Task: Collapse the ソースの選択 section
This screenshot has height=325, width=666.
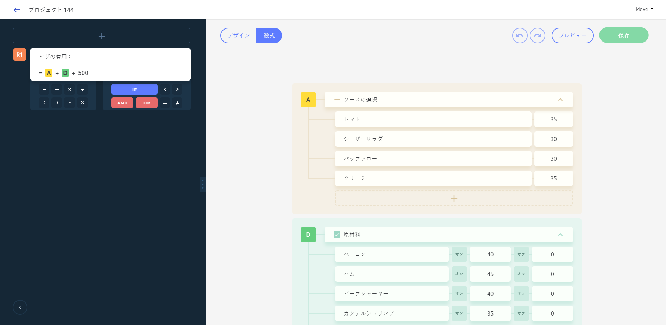Action: pos(560,100)
